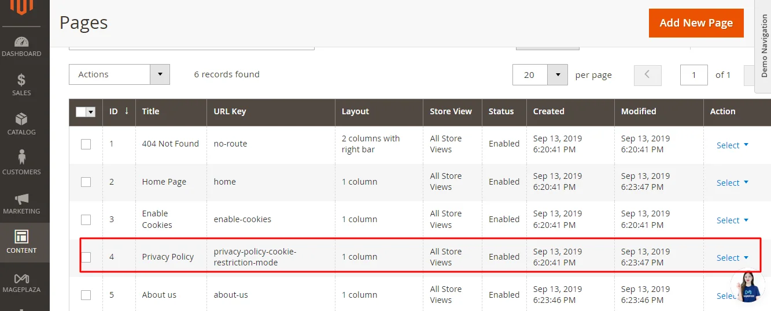
Task: Click the per page value field showing 20
Action: [x=530, y=75]
